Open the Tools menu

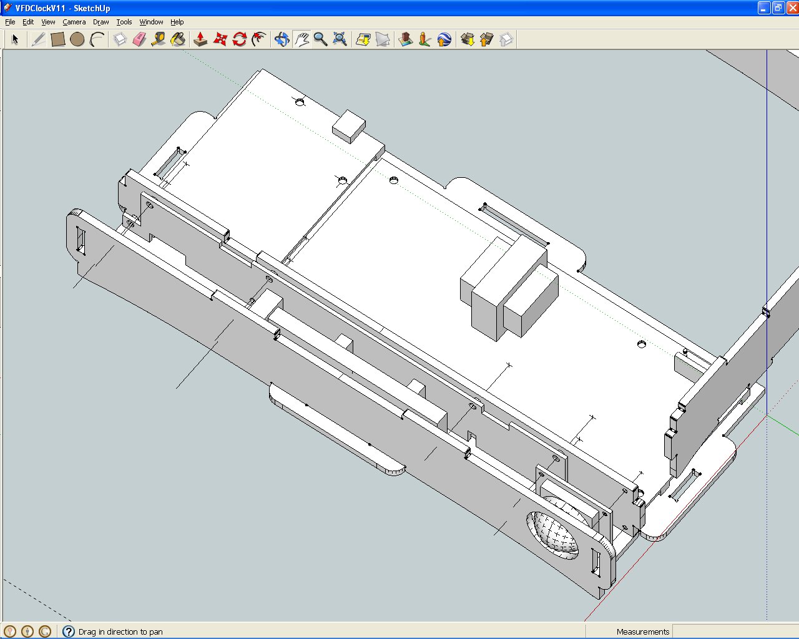click(124, 21)
